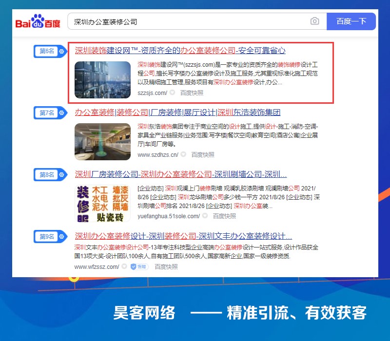This screenshot has height=341, width=390.
Task: Open the skyscraper thumbnail of szzsjs.com result
Action: coord(102,80)
